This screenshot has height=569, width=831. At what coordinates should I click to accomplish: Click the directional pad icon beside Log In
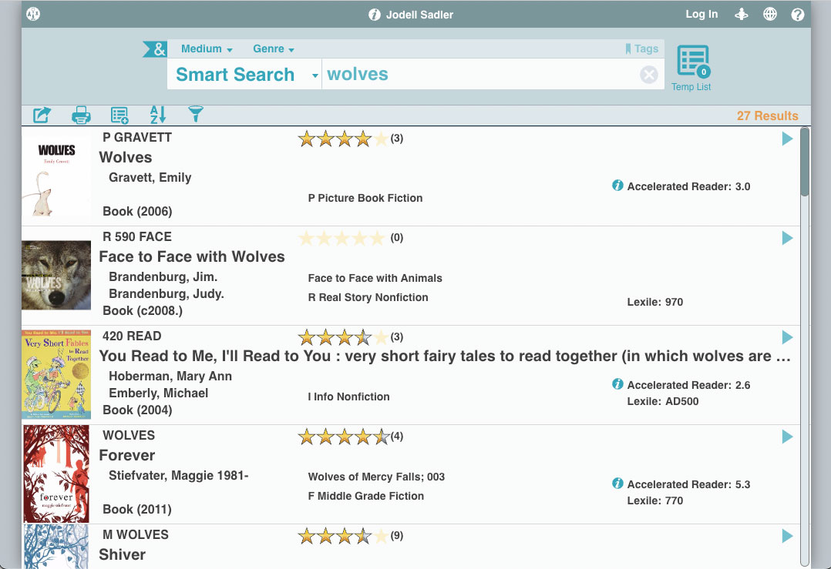click(742, 15)
